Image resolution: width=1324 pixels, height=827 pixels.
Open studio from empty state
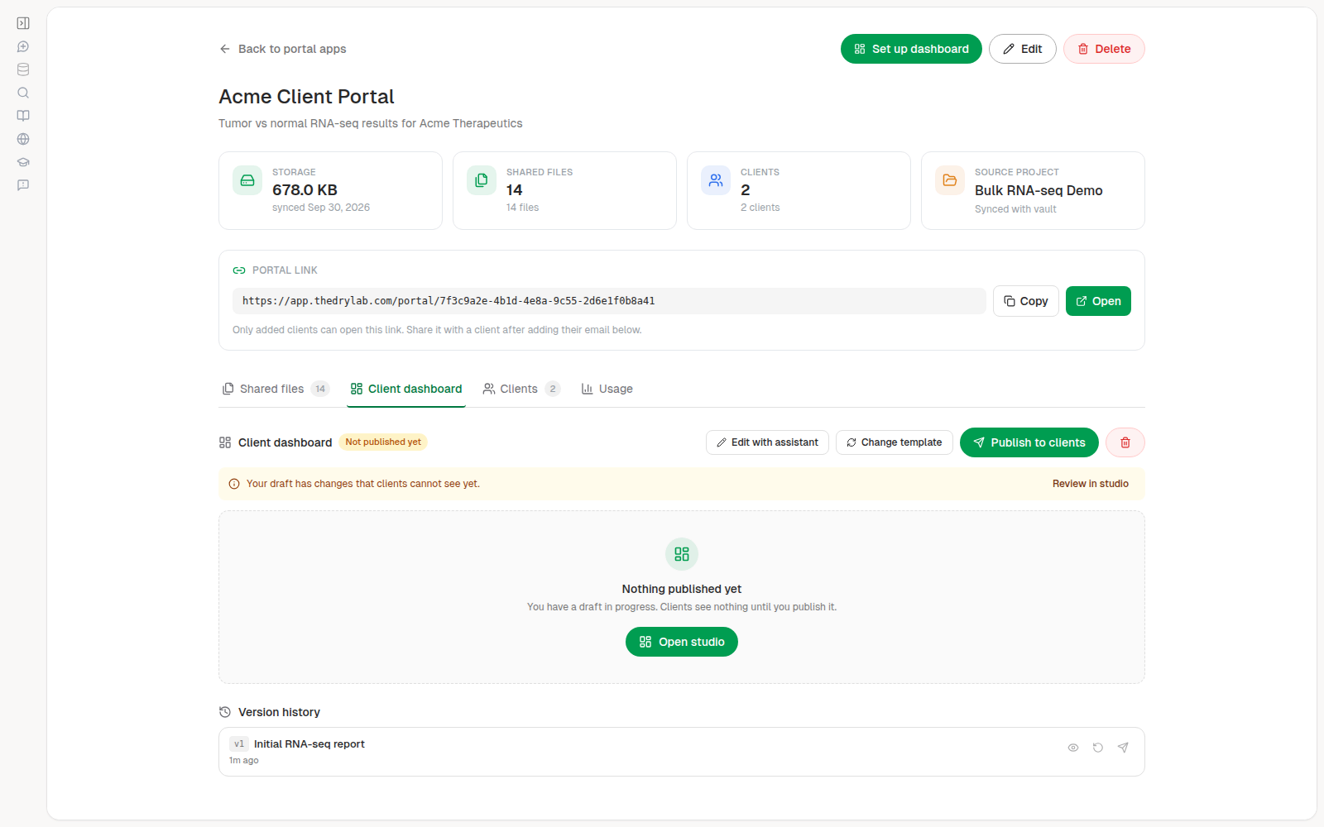coord(682,642)
